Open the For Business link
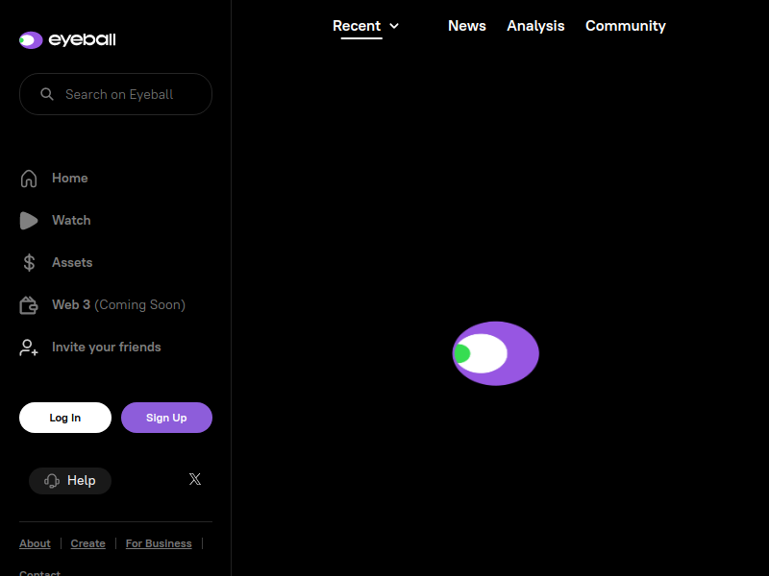 (x=159, y=543)
